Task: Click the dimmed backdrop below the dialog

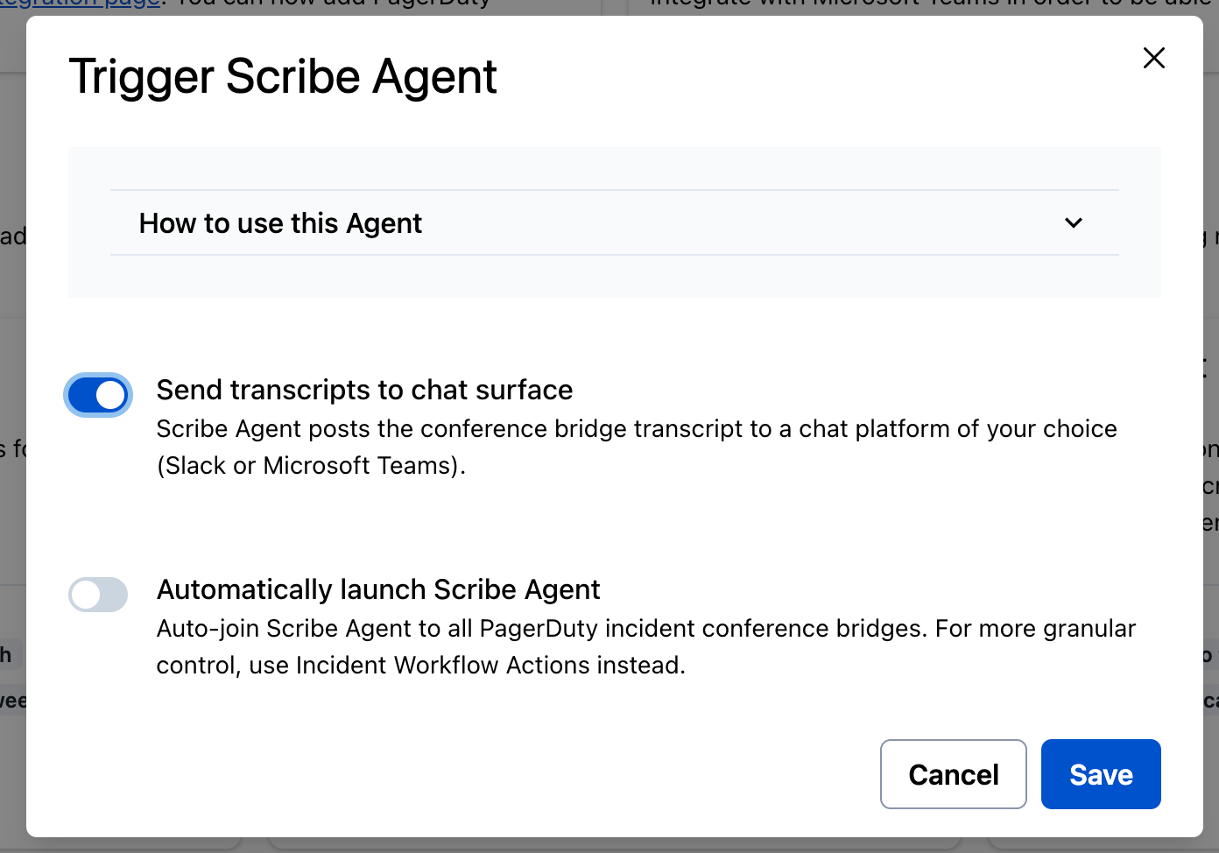Action: pyautogui.click(x=613, y=845)
